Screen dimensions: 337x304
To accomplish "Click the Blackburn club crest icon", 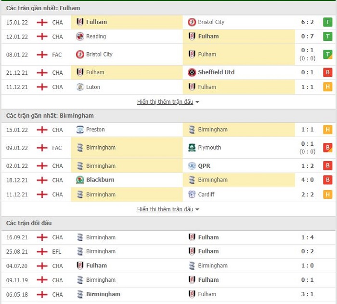I will pos(80,180).
